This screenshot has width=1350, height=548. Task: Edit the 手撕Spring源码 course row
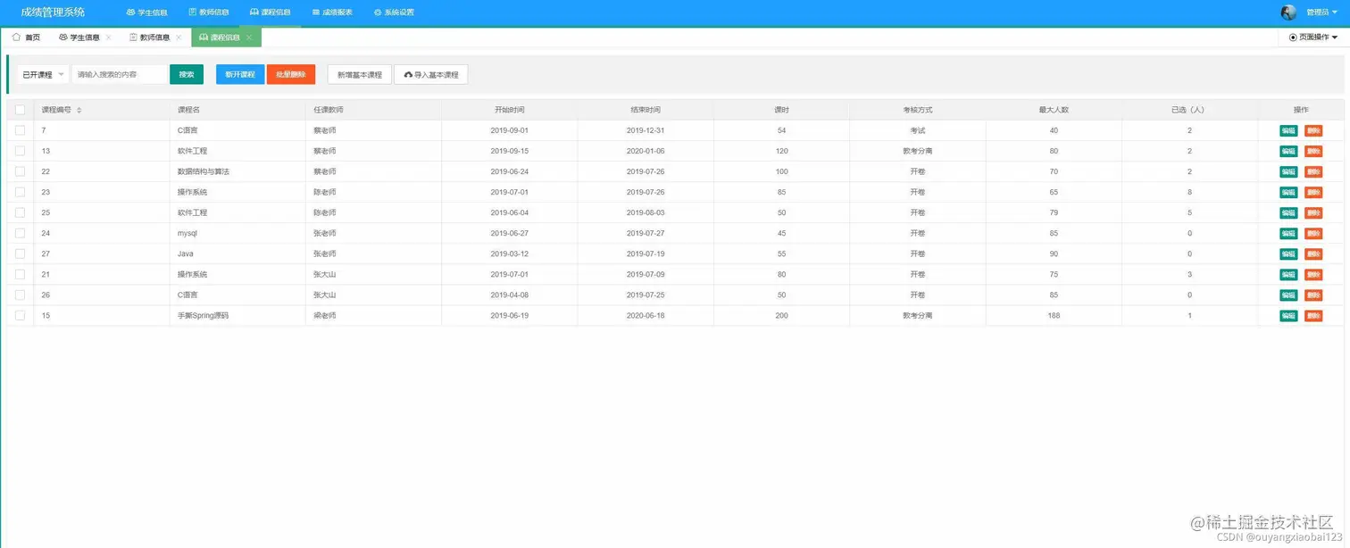tap(1288, 315)
